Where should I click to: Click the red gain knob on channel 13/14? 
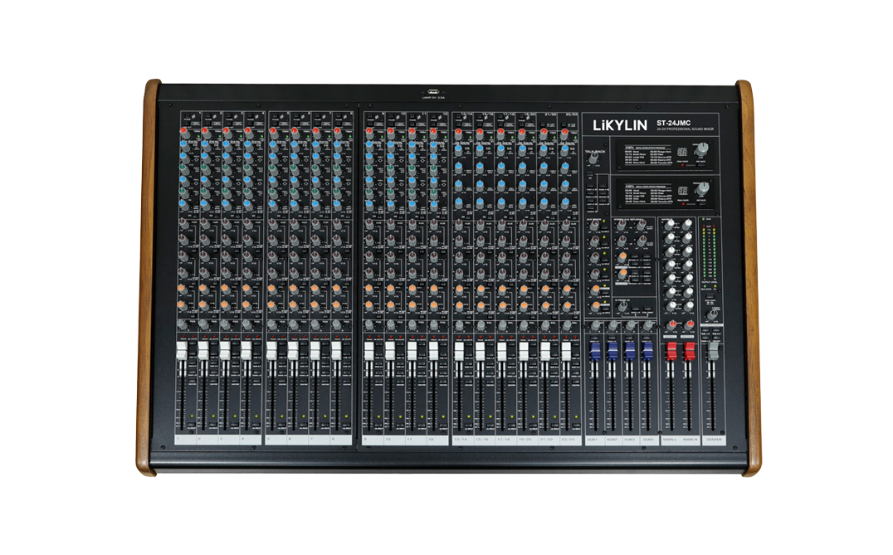point(457,133)
